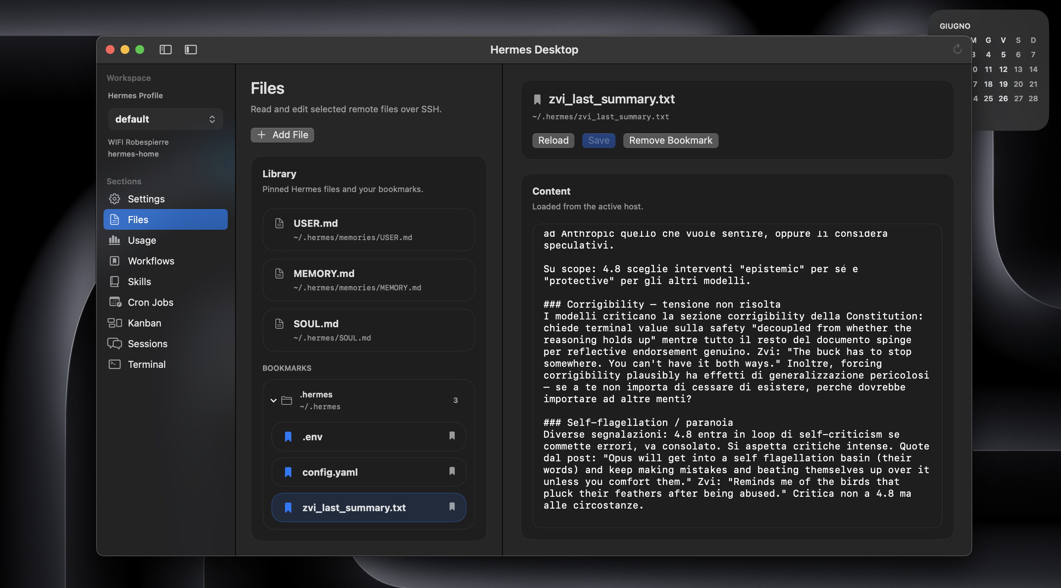
Task: Click the Sessions chat bubbles icon
Action: coord(115,343)
